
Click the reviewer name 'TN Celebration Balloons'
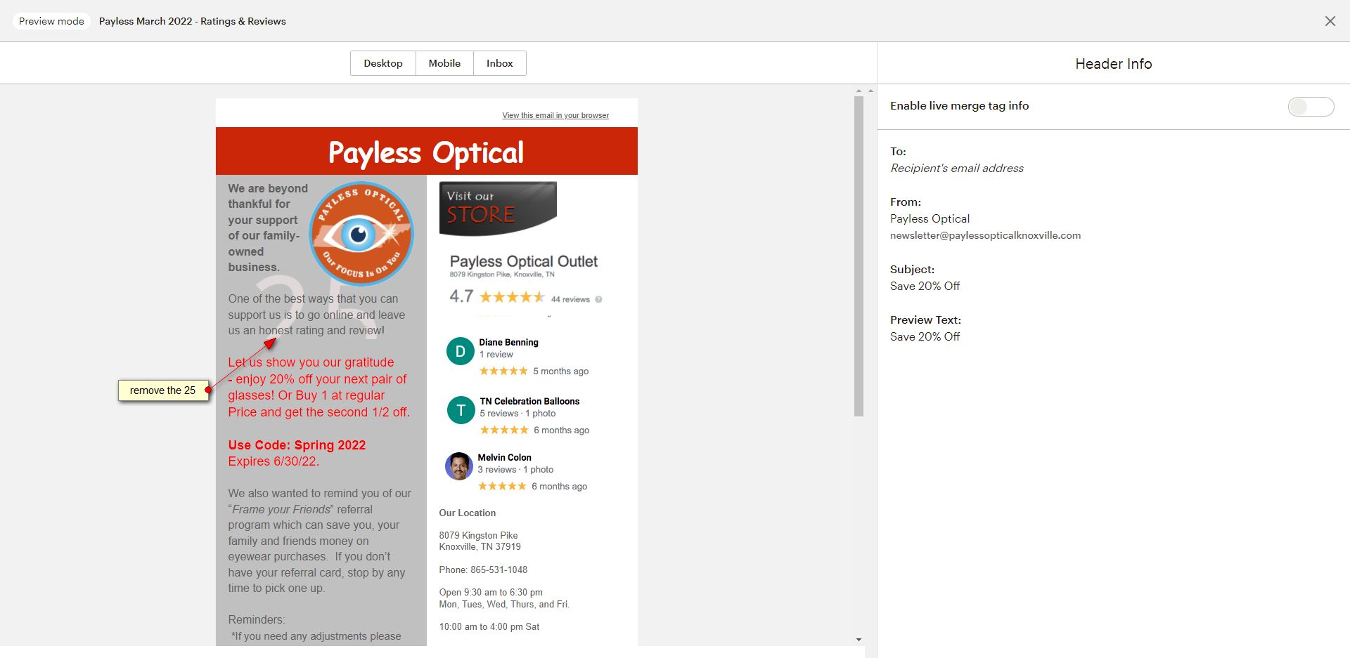click(529, 402)
